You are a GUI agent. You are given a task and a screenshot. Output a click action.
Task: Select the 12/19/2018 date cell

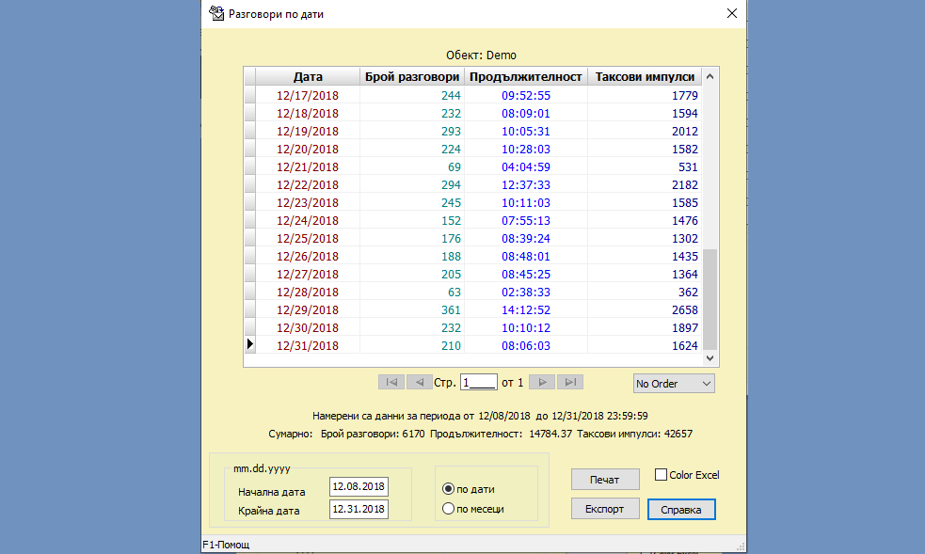point(308,131)
